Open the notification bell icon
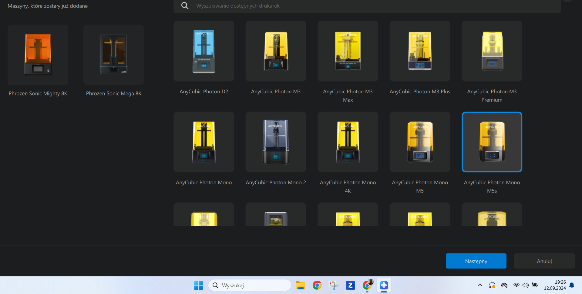The height and width of the screenshot is (294, 582). point(572,285)
